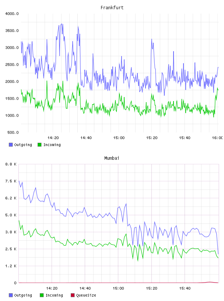Click the 15:40 time label on Frankfurt chart
The height and width of the screenshot is (301, 224).
185,138
